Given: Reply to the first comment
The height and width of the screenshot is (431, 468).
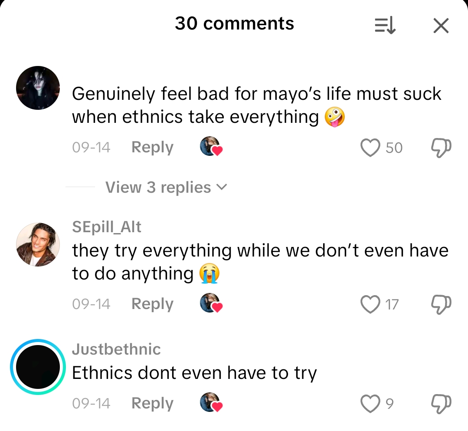Looking at the screenshot, I should point(152,148).
